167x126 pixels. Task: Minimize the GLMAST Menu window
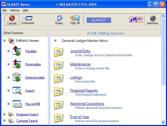[150, 4]
